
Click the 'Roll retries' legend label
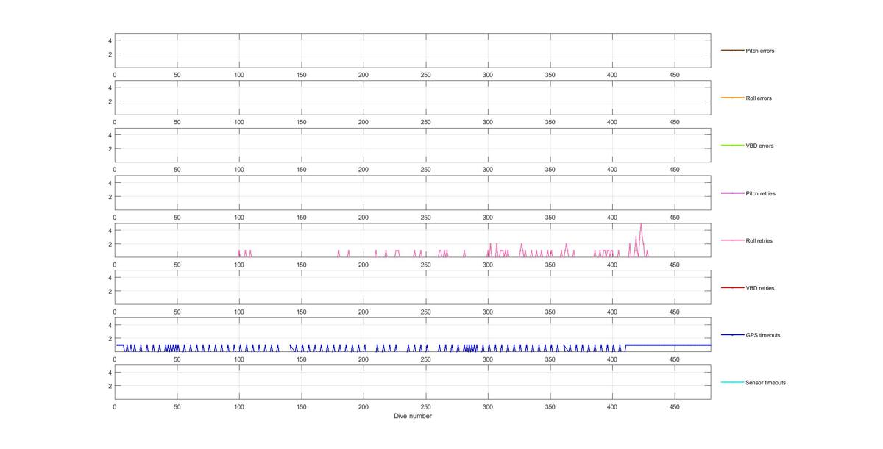[x=759, y=240]
